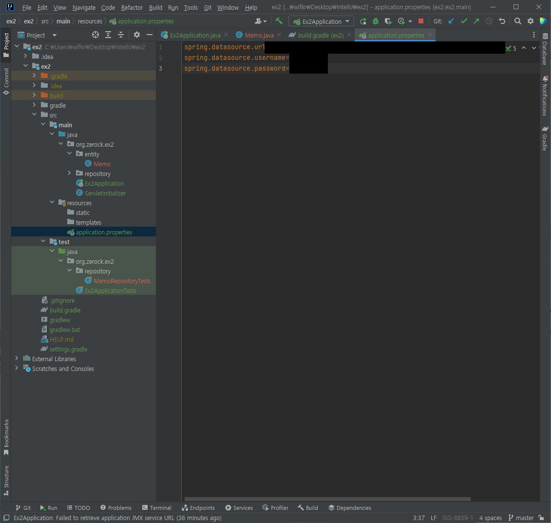This screenshot has height=523, width=551.
Task: Open IDE settings gear in the toolbar
Action: [x=530, y=21]
